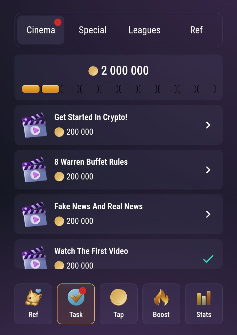View the Stats bar chart icon
237x335 pixels.
pyautogui.click(x=204, y=298)
